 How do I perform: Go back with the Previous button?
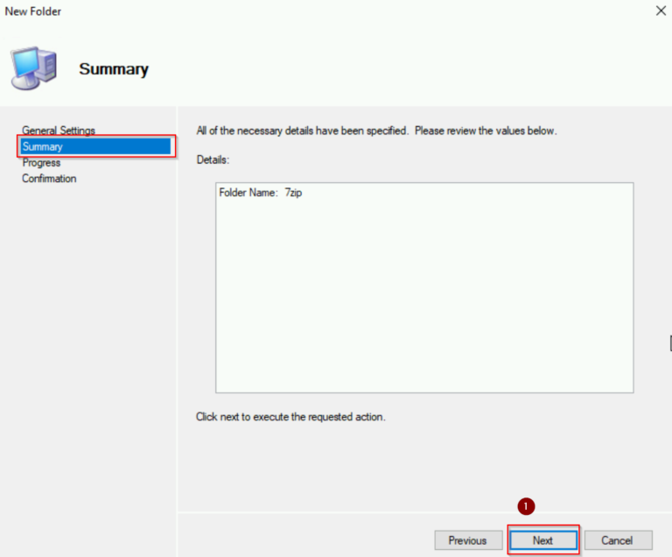pyautogui.click(x=468, y=539)
